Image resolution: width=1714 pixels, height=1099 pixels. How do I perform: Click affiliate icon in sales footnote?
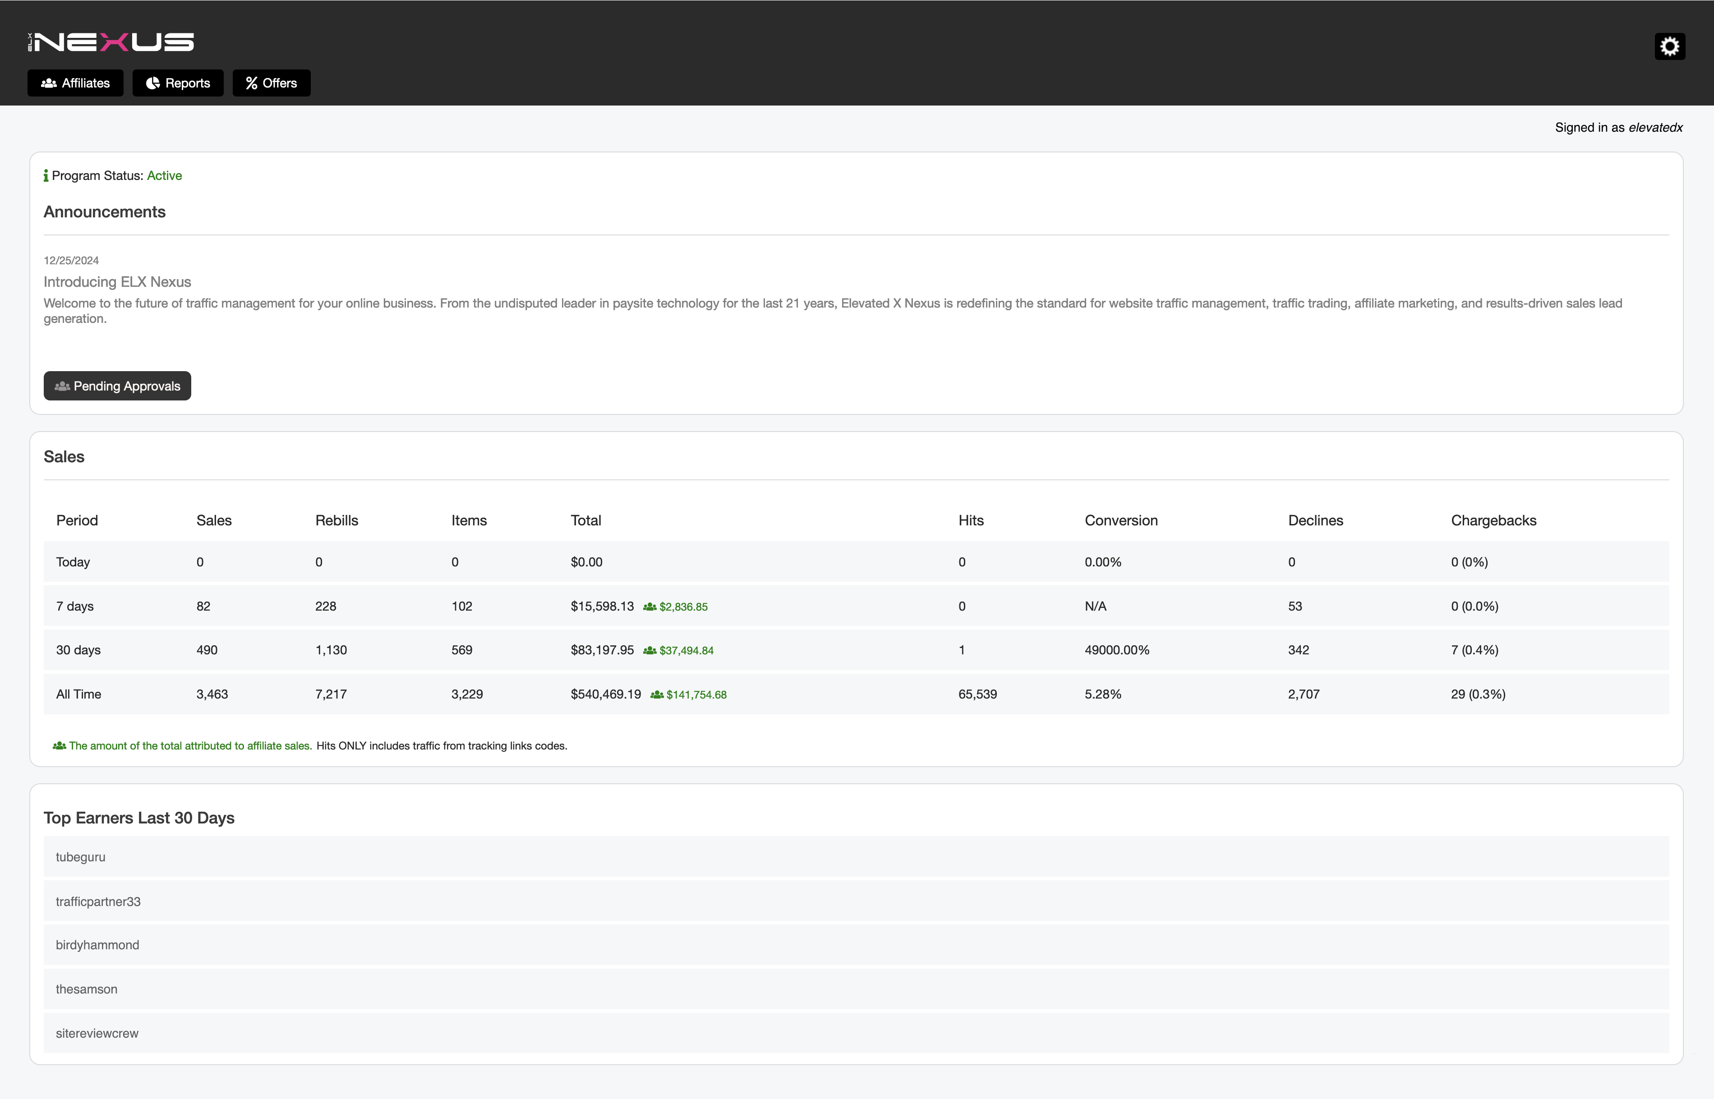[59, 746]
